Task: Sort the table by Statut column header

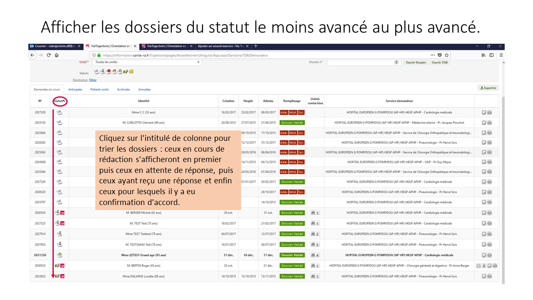Action: pos(60,101)
